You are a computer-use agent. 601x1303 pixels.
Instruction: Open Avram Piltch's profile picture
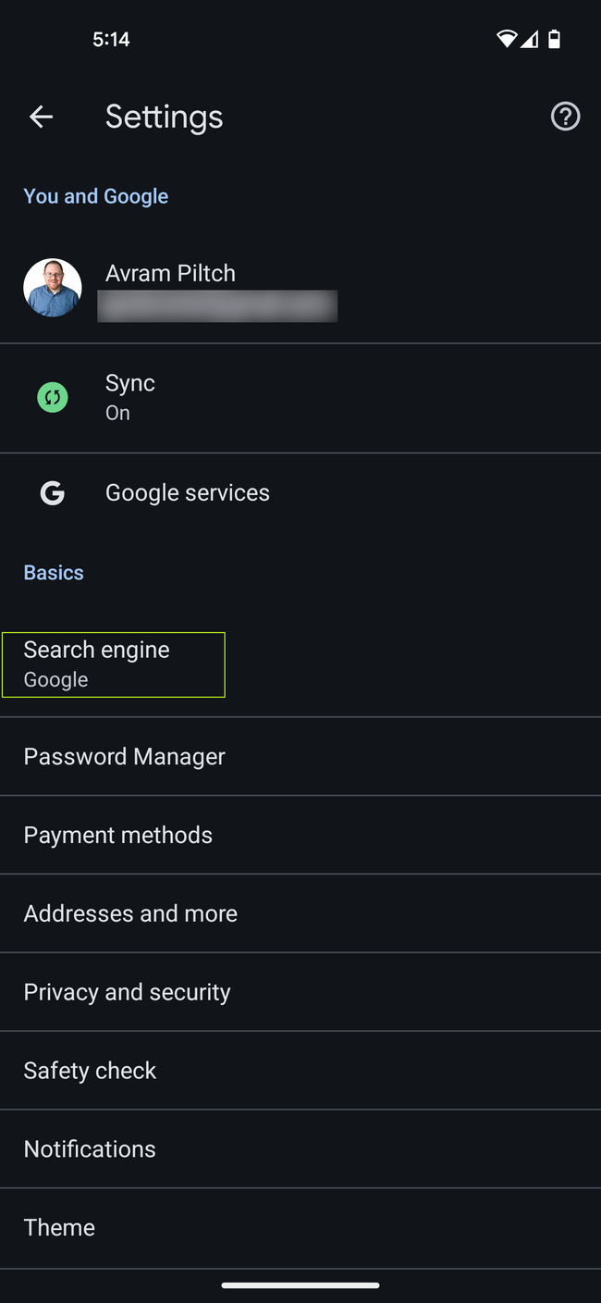(53, 288)
